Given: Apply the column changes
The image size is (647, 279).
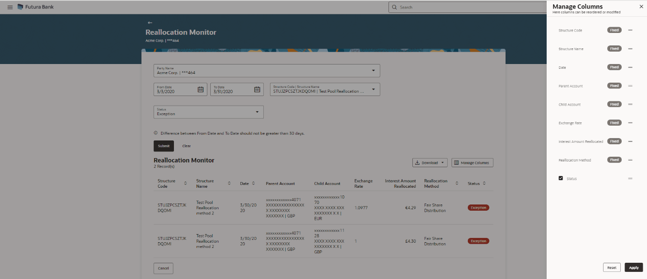Looking at the screenshot, I should [x=634, y=268].
